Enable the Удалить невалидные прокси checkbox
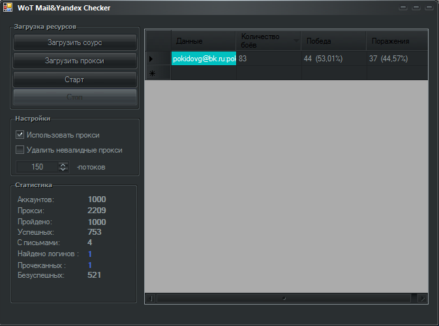Image resolution: width=439 pixels, height=326 pixels. pos(20,150)
